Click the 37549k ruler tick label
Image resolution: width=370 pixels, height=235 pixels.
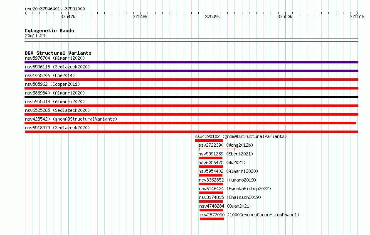(x=212, y=17)
